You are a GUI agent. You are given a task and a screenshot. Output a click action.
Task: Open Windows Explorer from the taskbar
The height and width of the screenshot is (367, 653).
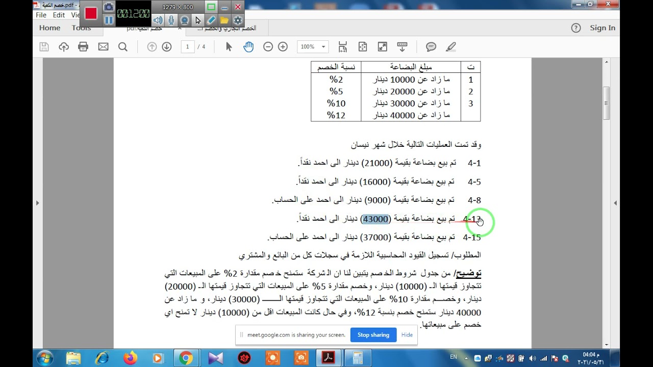tap(73, 358)
